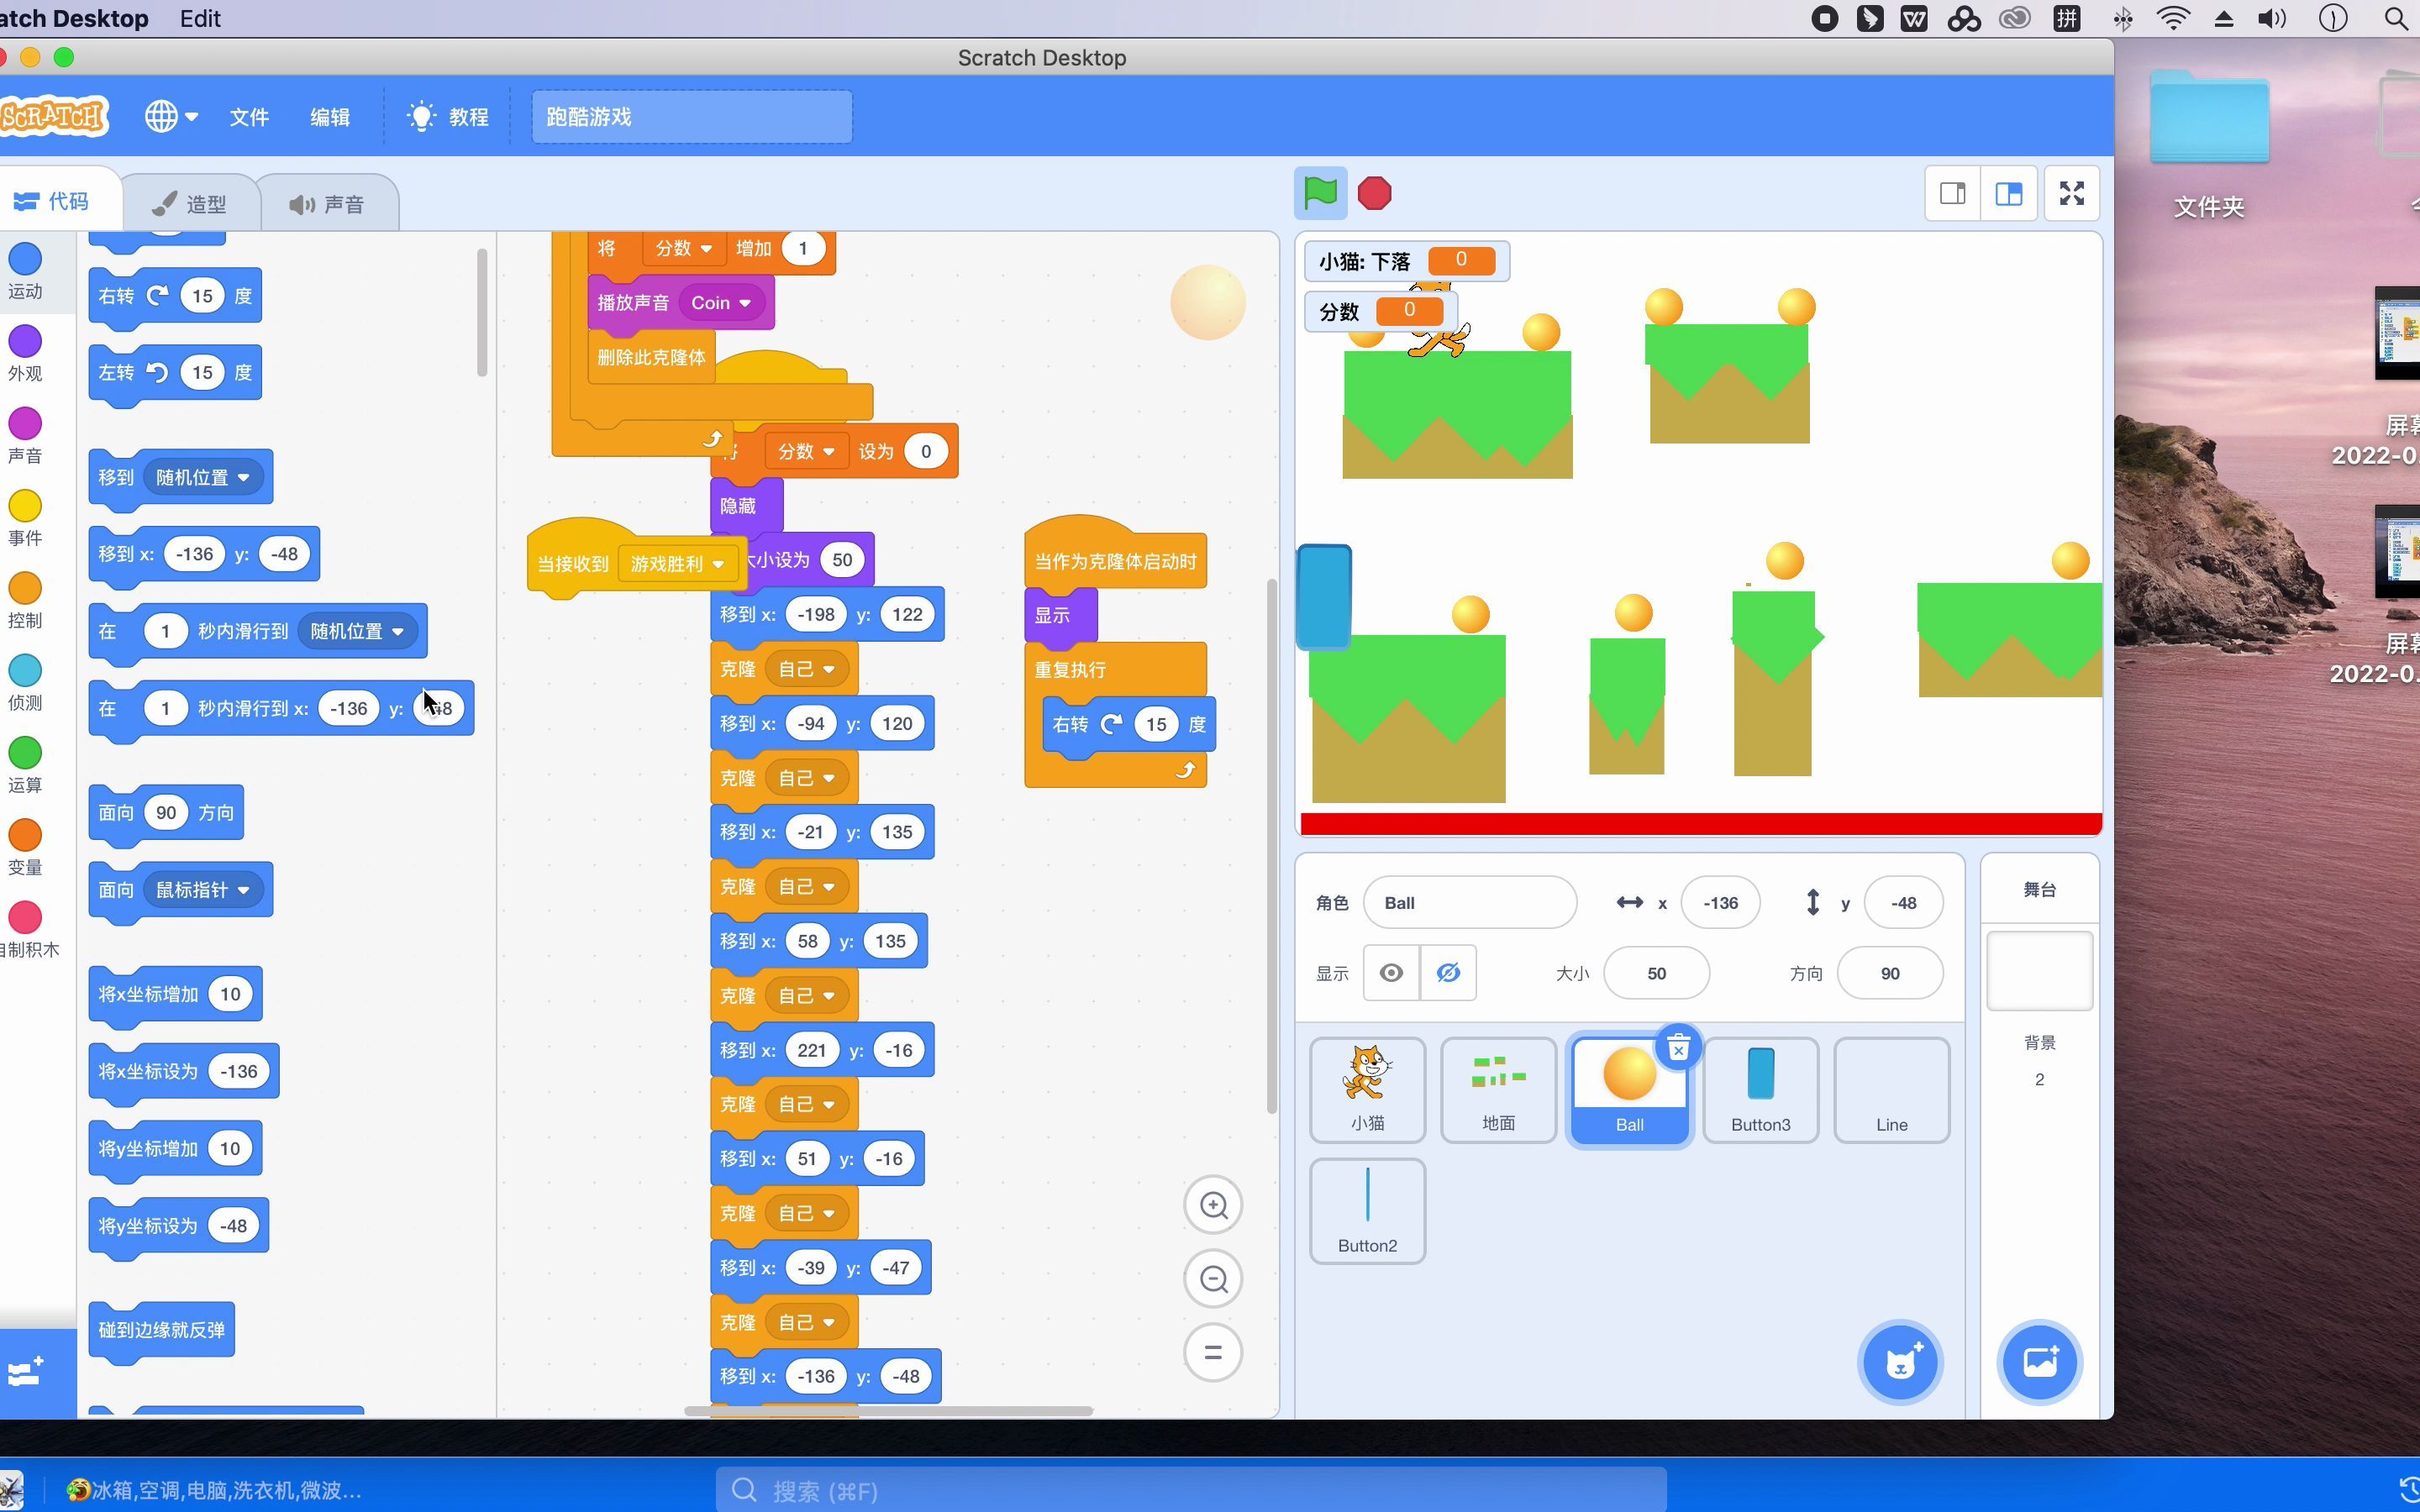Open the language globe dropdown

tap(171, 116)
